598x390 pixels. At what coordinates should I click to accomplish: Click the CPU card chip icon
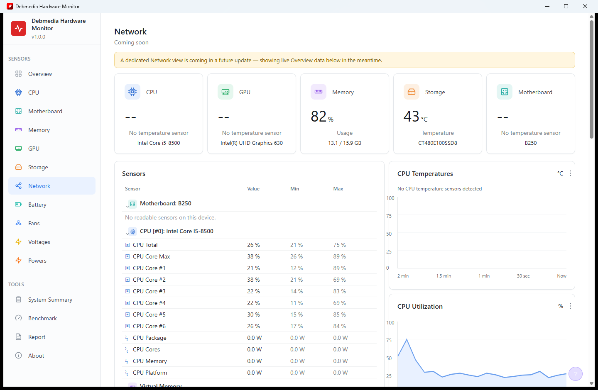coord(132,92)
